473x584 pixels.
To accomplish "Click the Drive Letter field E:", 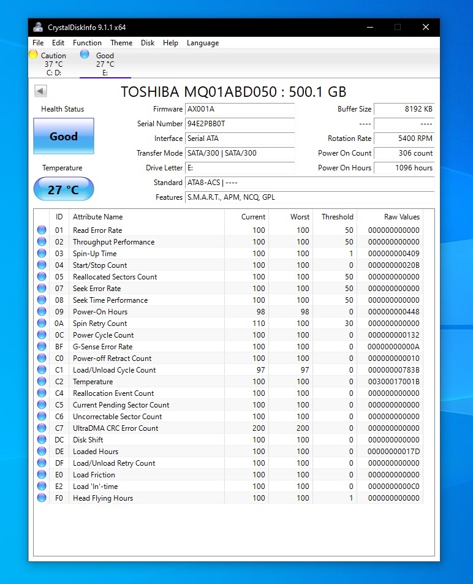I will [x=240, y=168].
